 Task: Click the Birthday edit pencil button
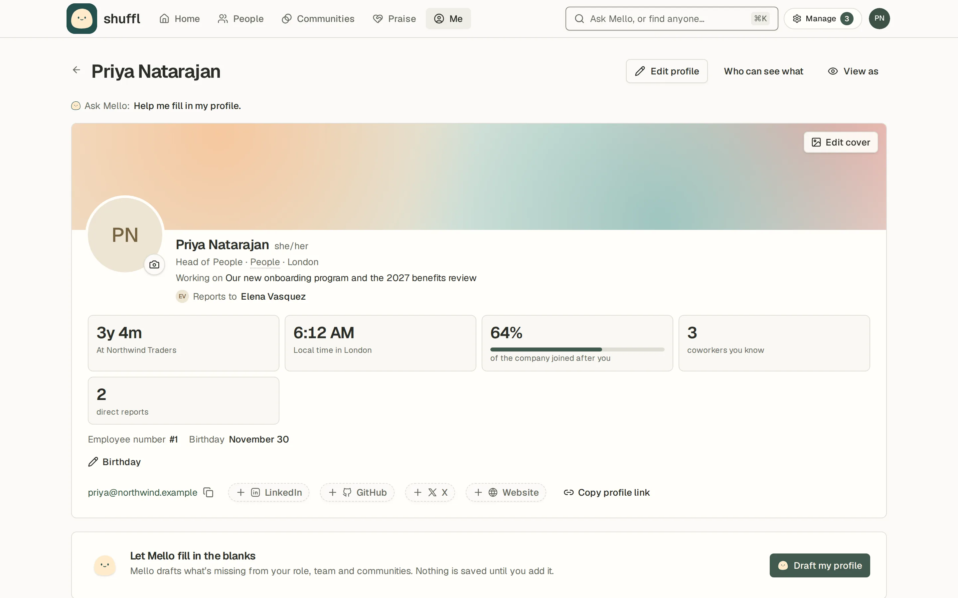[114, 462]
